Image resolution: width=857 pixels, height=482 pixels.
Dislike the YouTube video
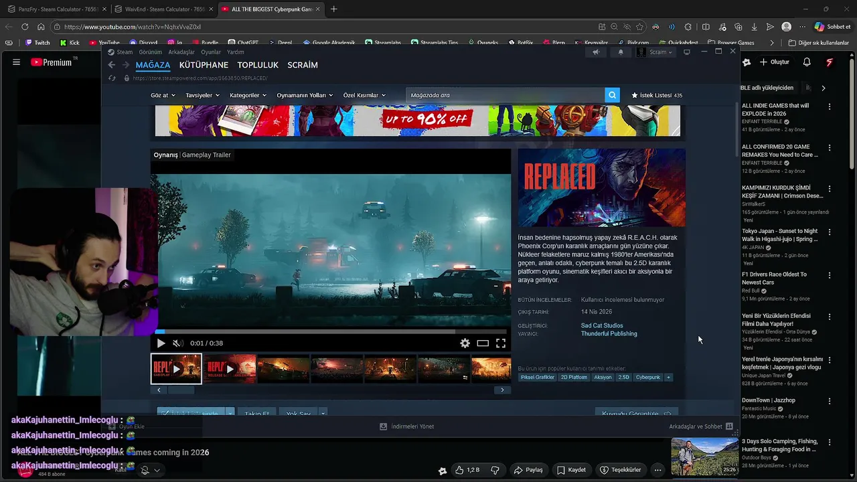click(495, 470)
